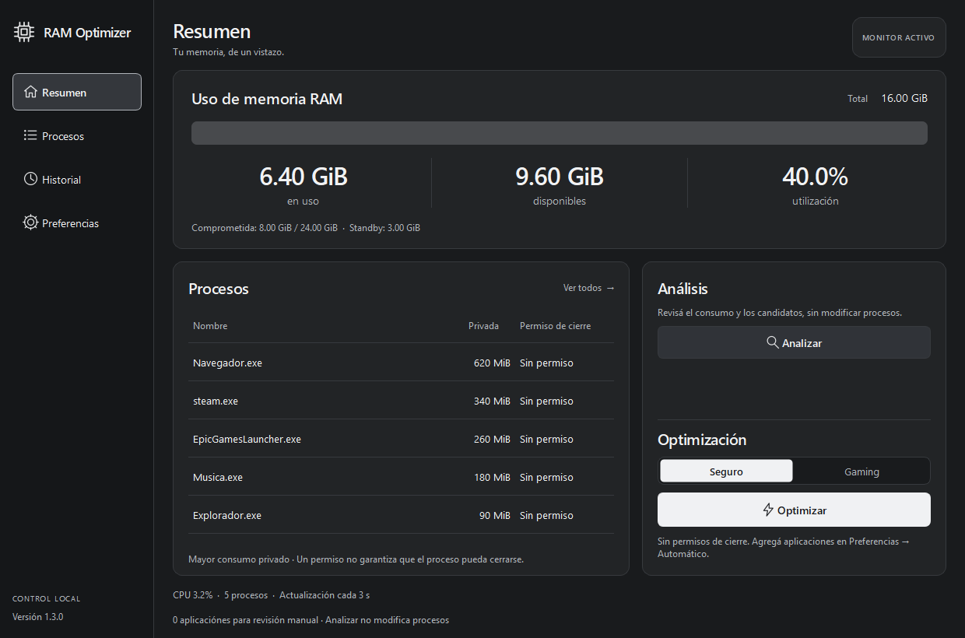The width and height of the screenshot is (965, 638).
Task: Select the Navegador.exe process row
Action: point(401,363)
